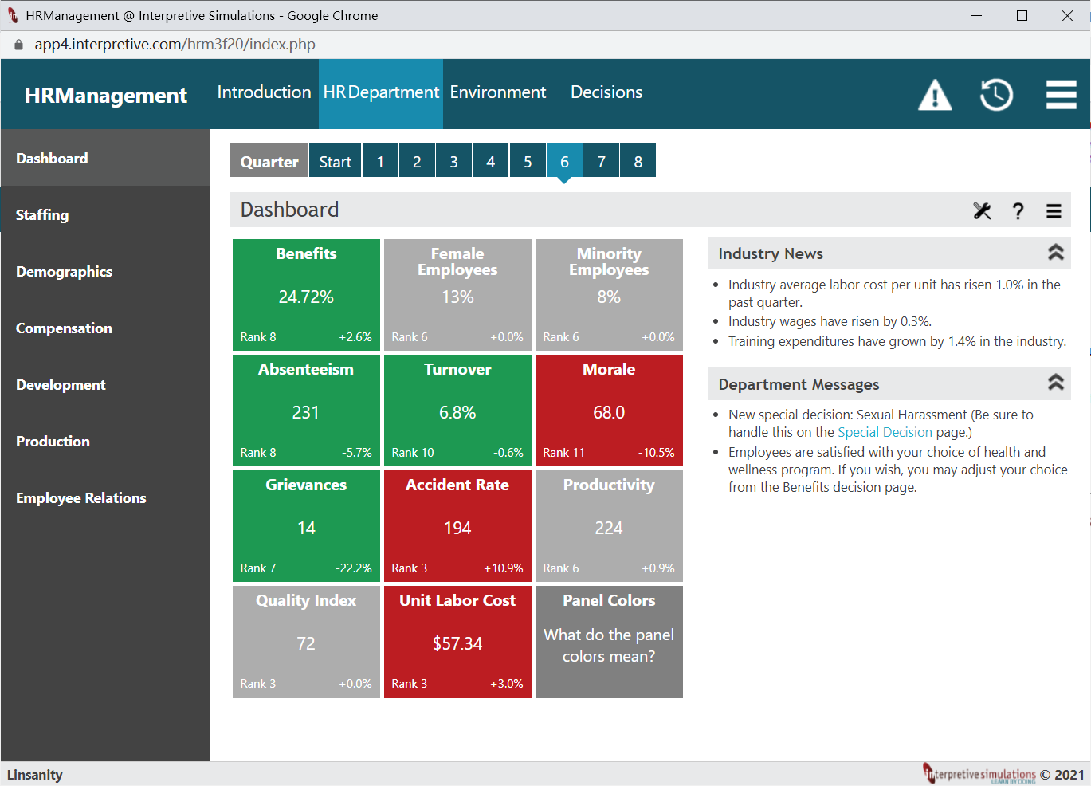
Task: Click the warning triangle alert icon
Action: tap(935, 95)
